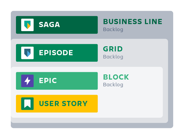Click the green bookmark User Story icon

click(27, 103)
